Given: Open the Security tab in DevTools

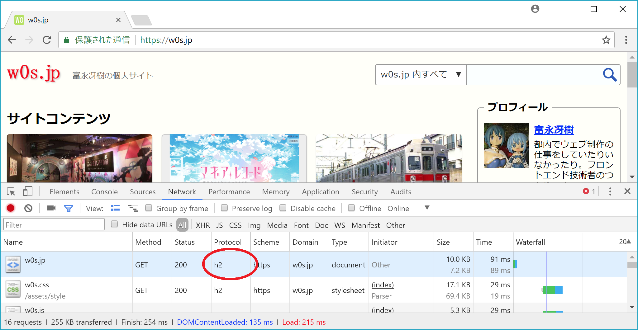Looking at the screenshot, I should tap(364, 192).
